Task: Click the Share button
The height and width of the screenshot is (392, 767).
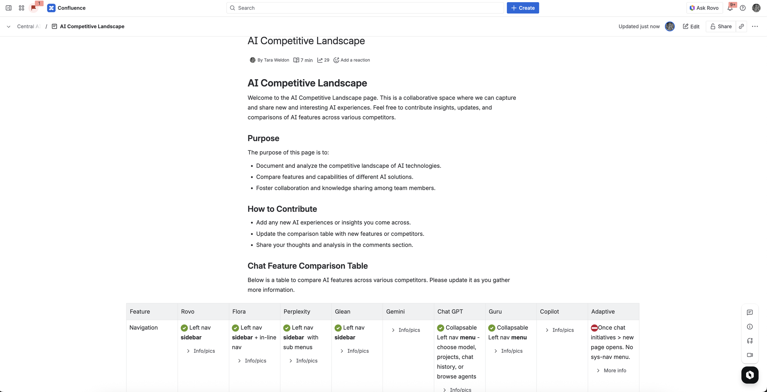Action: 721,26
